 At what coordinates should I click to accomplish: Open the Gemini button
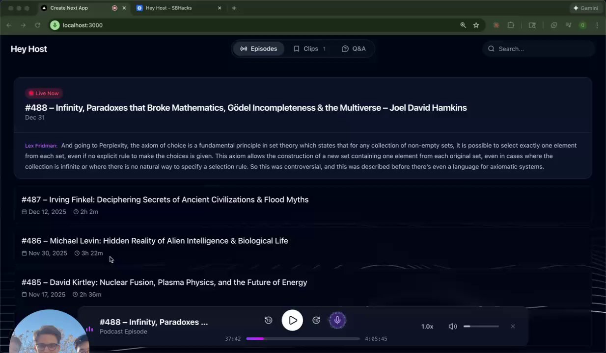(x=585, y=8)
